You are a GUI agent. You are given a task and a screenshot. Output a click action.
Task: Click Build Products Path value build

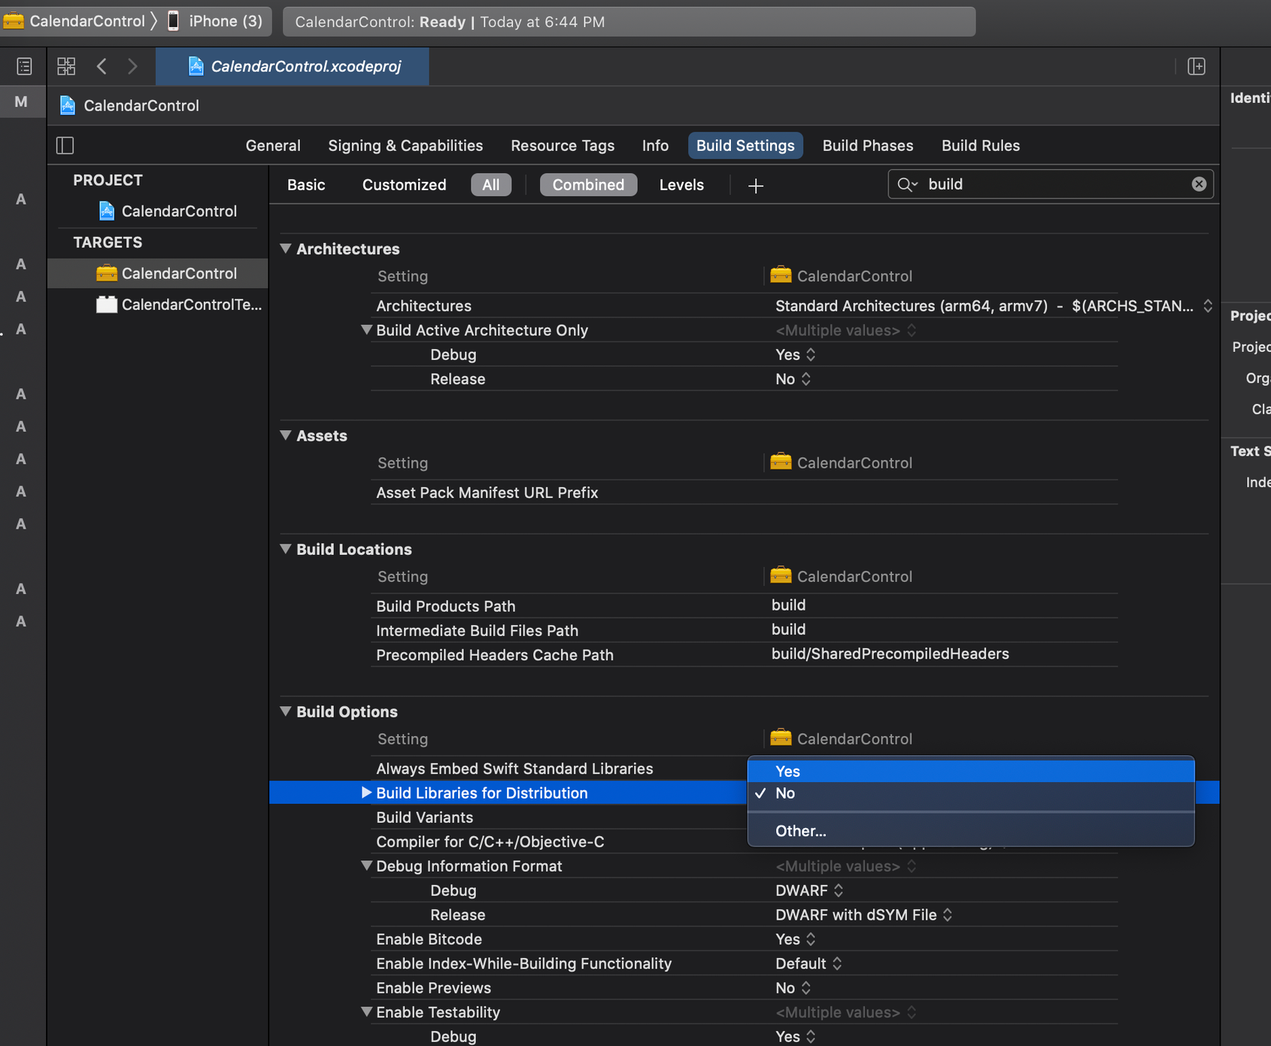[x=788, y=605]
